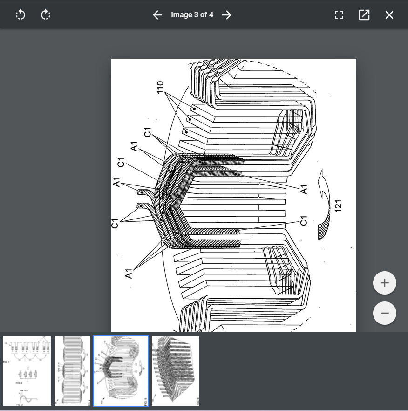Viewport: 408px width, 411px height.
Task: Click the 121 label in the drawing
Action: point(338,205)
